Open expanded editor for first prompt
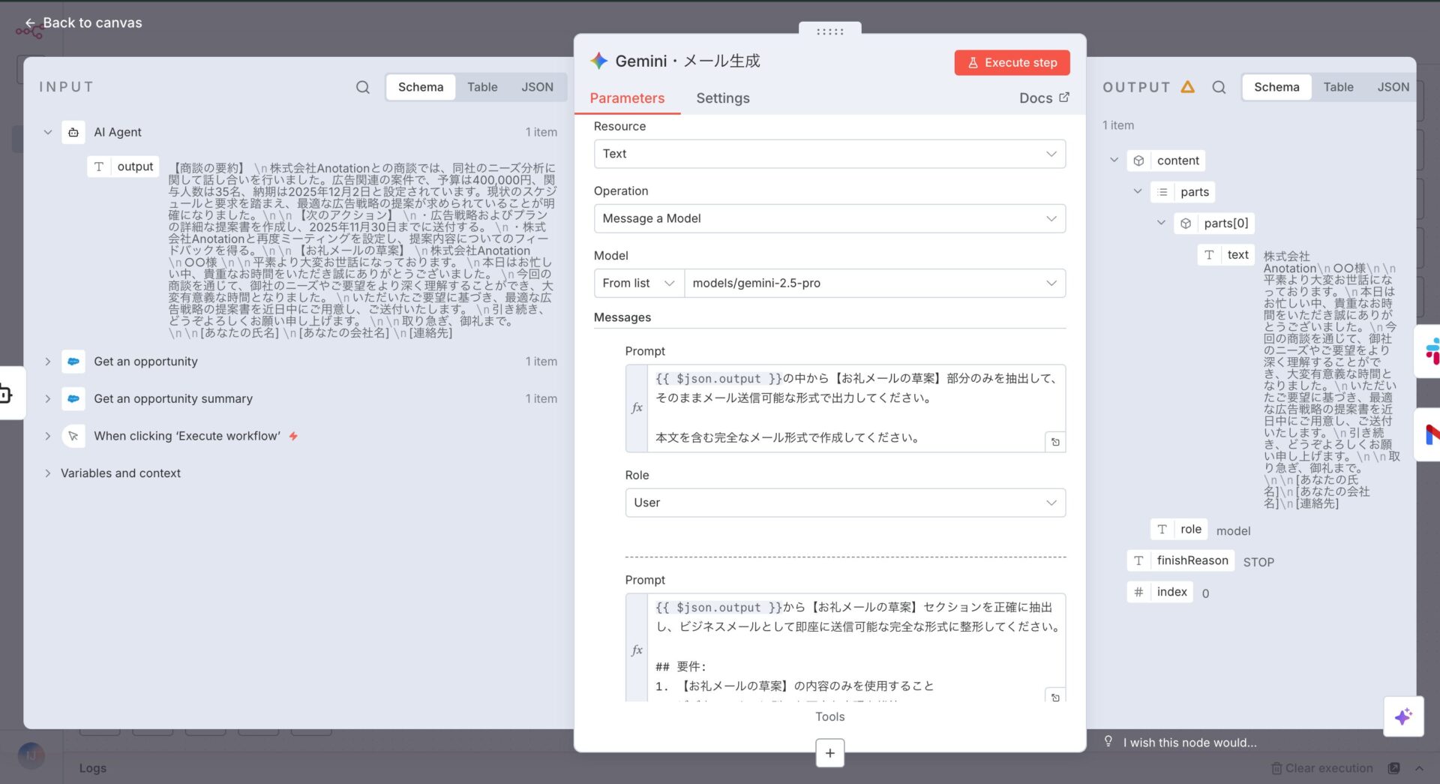Screen dimensions: 1440x784 [x=1054, y=442]
